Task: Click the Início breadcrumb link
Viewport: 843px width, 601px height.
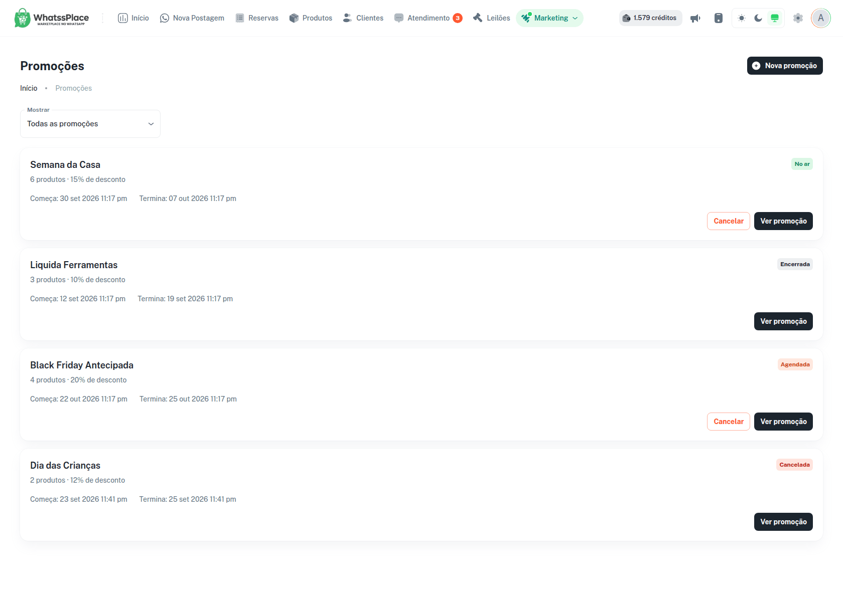Action: tap(29, 88)
